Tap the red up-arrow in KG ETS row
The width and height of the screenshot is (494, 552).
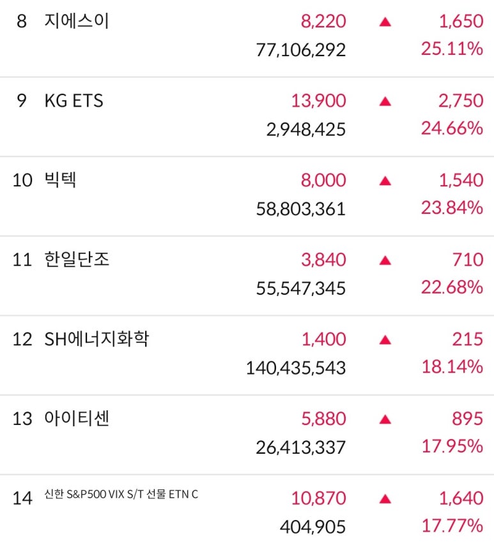(385, 101)
